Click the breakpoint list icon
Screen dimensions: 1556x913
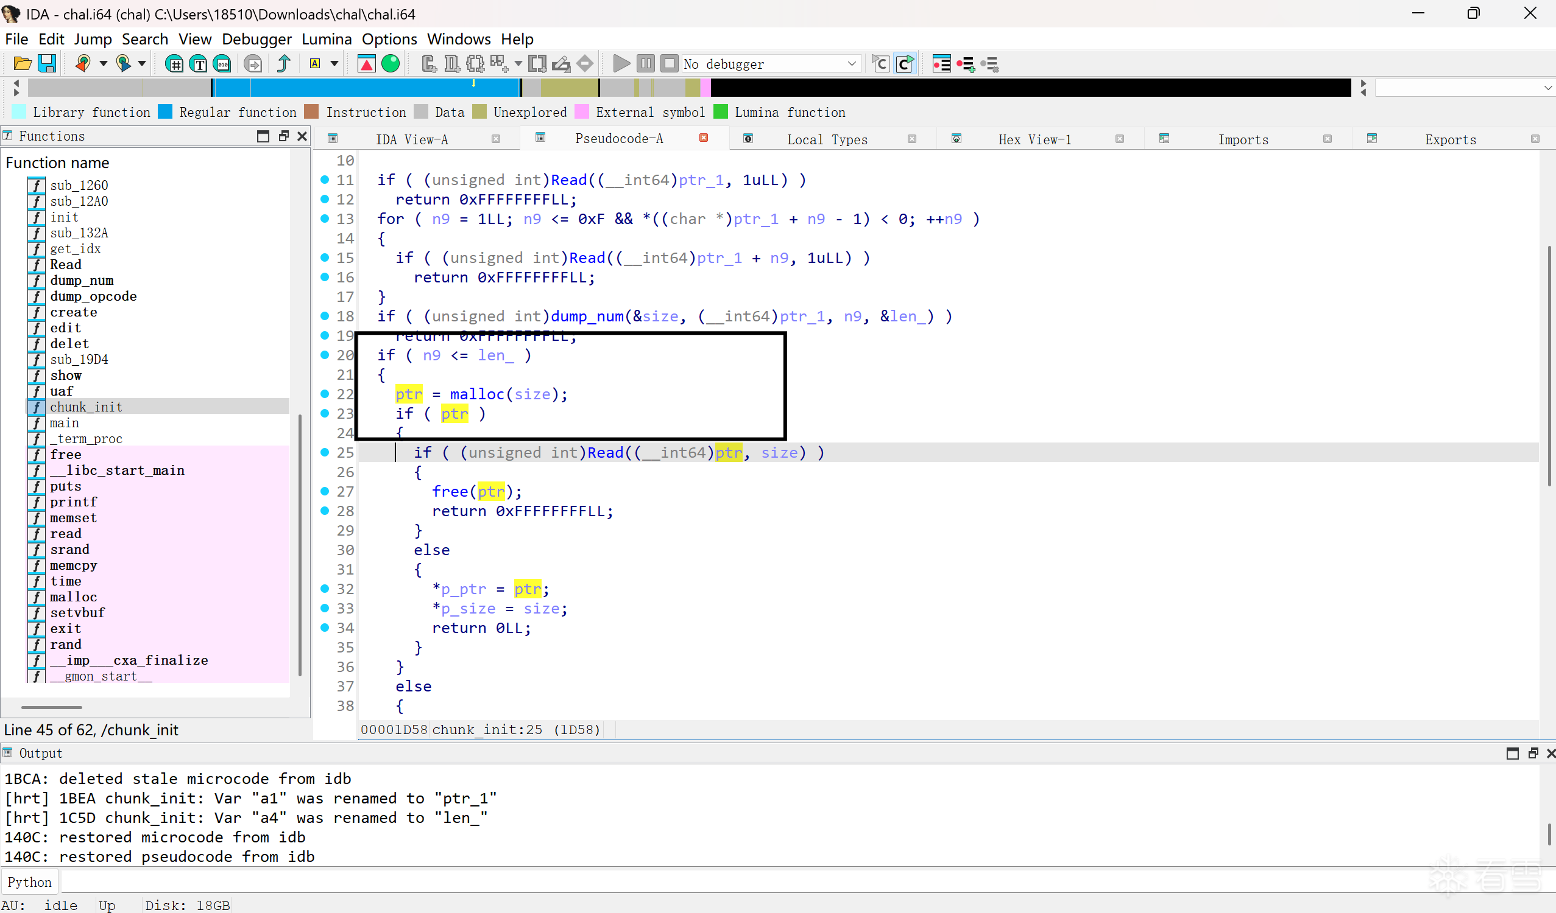tap(941, 63)
